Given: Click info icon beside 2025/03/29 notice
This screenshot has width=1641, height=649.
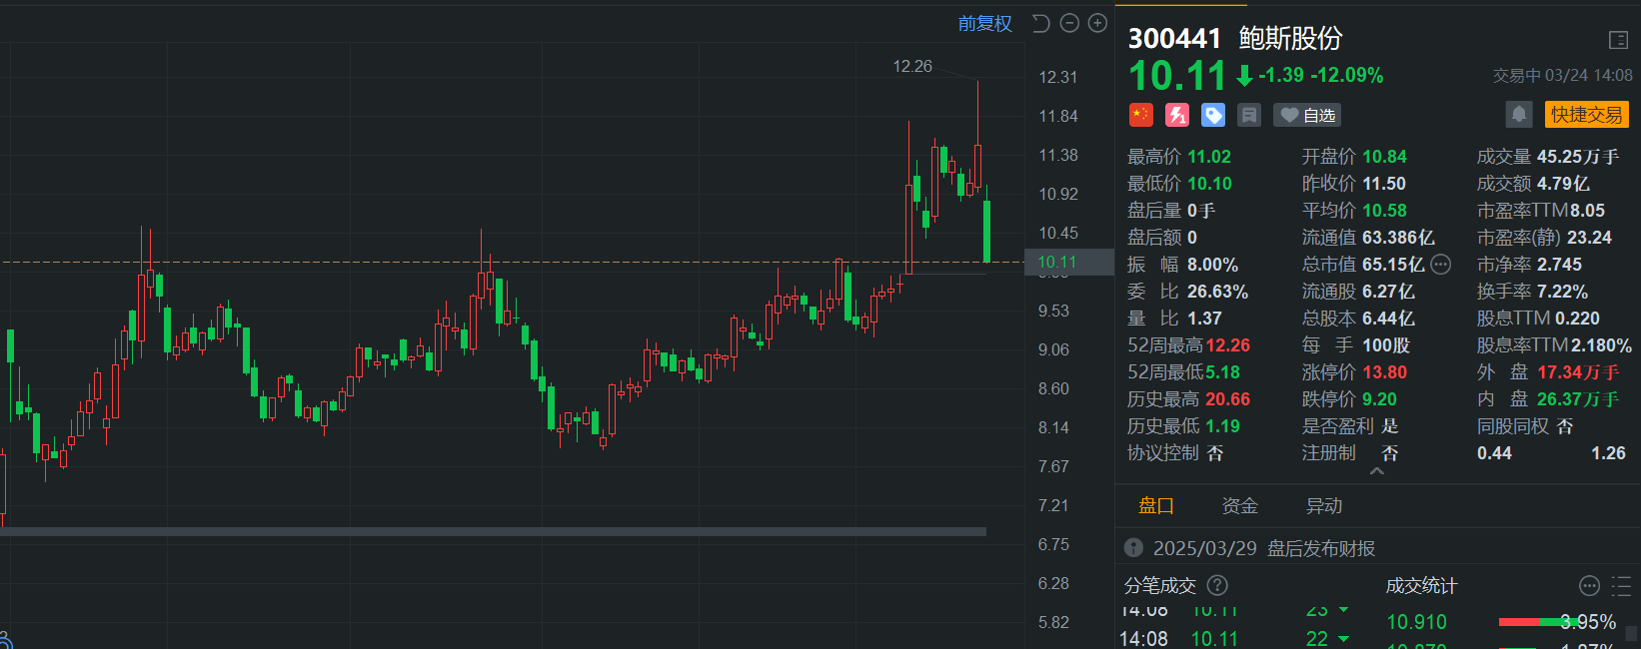Looking at the screenshot, I should coord(1133,548).
